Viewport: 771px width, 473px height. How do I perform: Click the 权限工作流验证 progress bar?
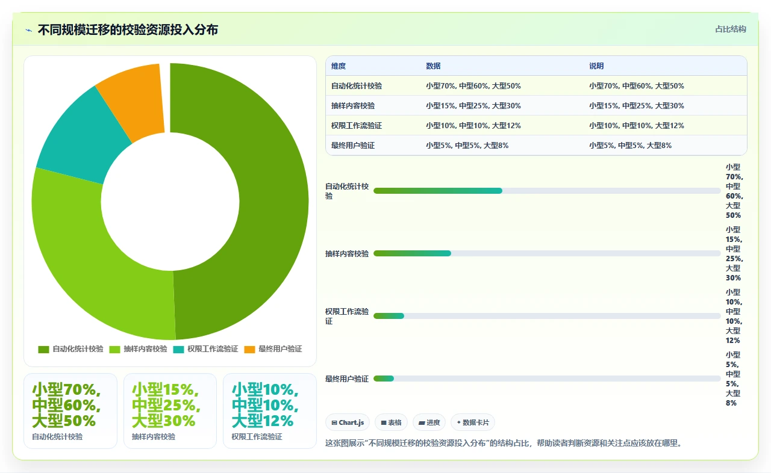click(547, 316)
